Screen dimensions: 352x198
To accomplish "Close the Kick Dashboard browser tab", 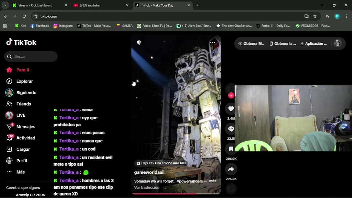I will pos(66,5).
